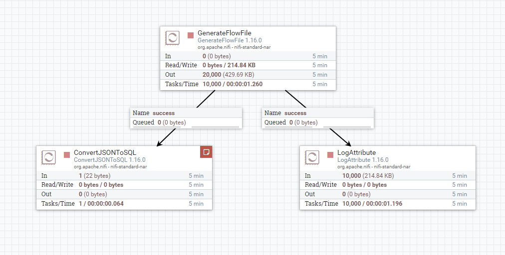The width and height of the screenshot is (505, 255).
Task: Select the ConvertJSONToSQL processor title
Action: coord(105,152)
